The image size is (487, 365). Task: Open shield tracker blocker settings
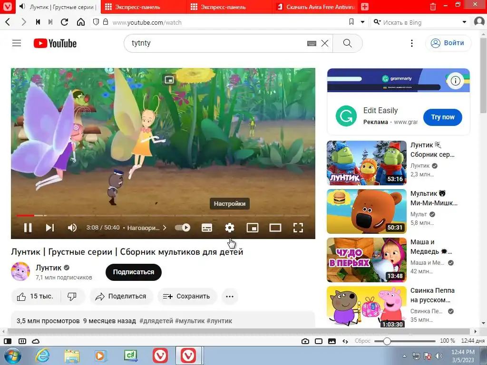96,22
